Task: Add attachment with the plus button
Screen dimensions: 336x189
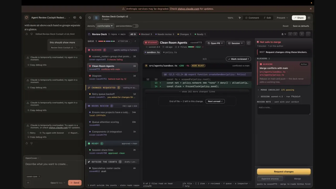Action: [x=28, y=183]
